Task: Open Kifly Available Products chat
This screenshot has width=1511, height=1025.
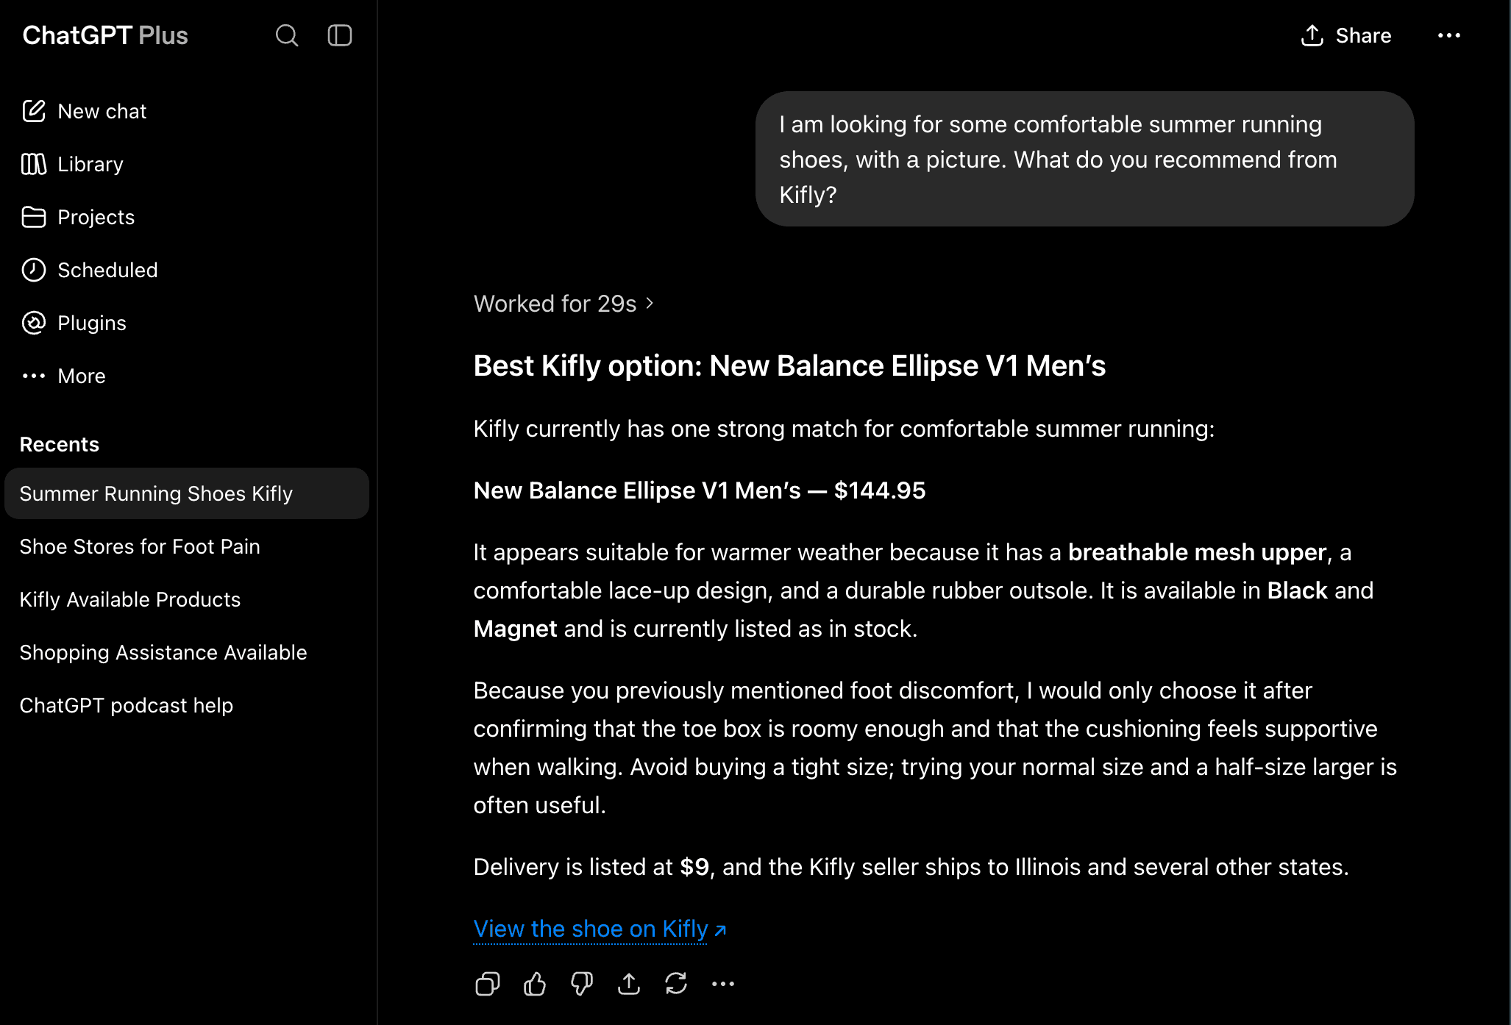Action: (187, 599)
